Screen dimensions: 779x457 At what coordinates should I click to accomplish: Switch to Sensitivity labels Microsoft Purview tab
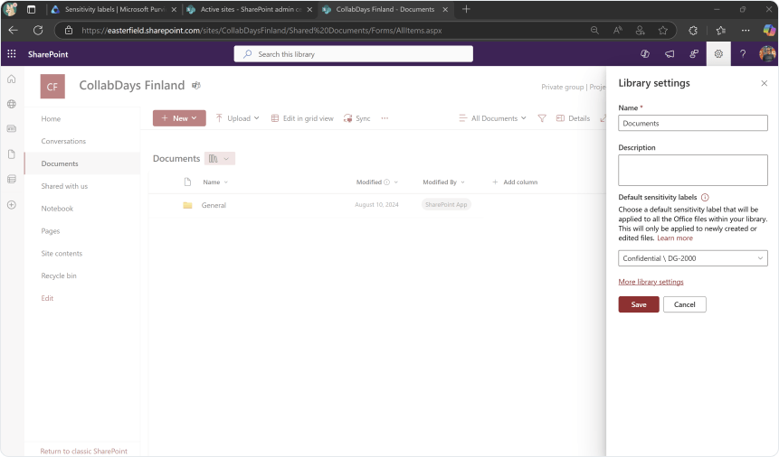pos(114,9)
